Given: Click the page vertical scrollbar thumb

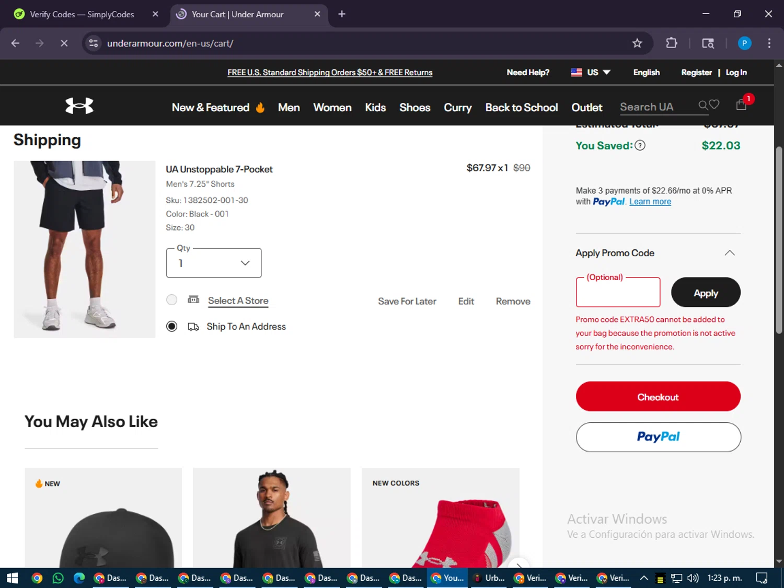Looking at the screenshot, I should tap(779, 240).
